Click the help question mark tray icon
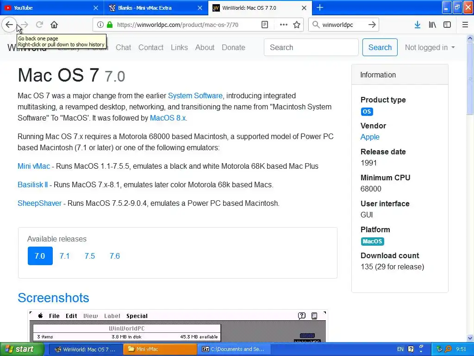The image size is (474, 356). (x=411, y=349)
